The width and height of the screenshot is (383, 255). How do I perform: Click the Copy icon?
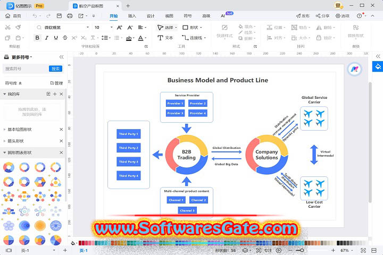[7, 38]
